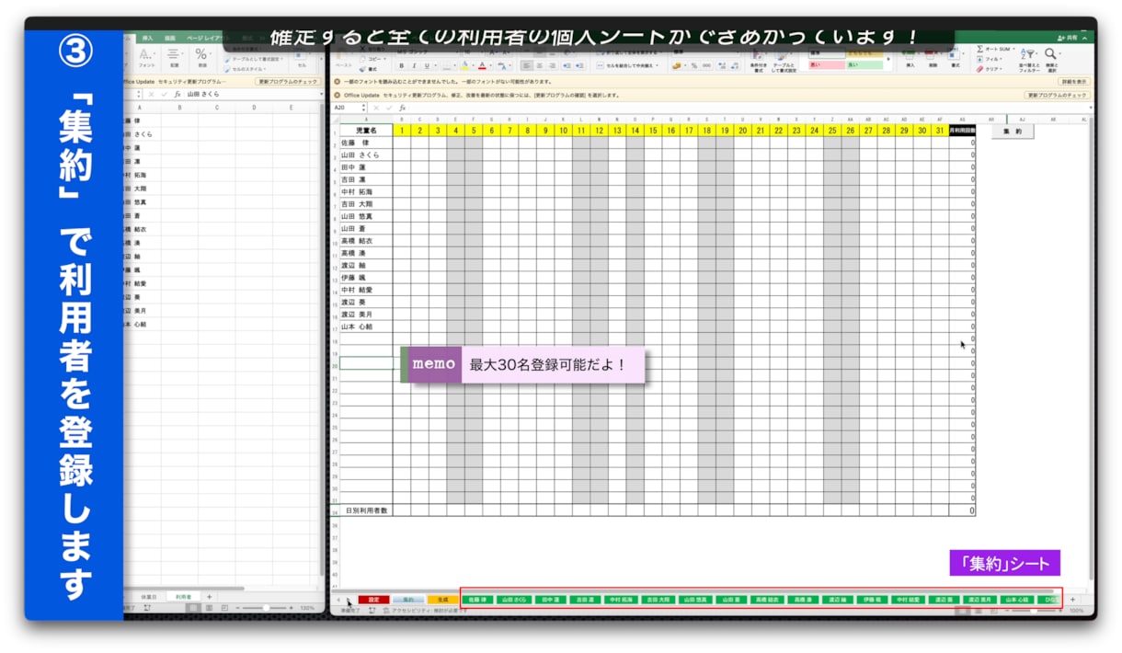Click アクセシビリティ status bar entry

click(x=425, y=611)
